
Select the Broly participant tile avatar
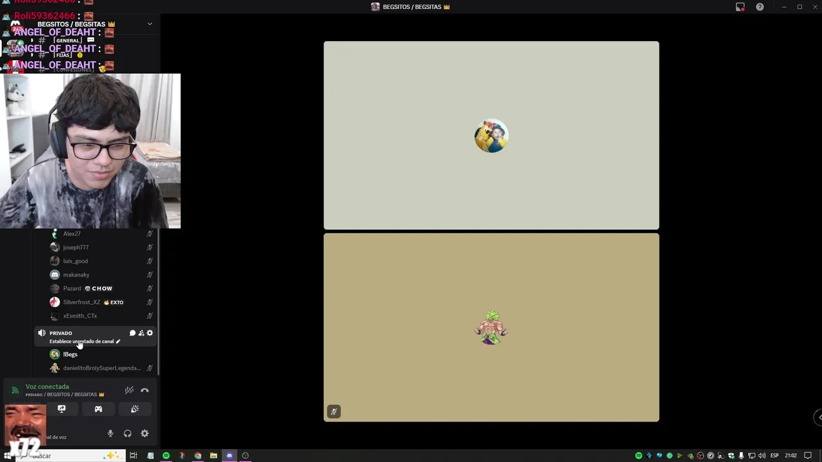(491, 328)
